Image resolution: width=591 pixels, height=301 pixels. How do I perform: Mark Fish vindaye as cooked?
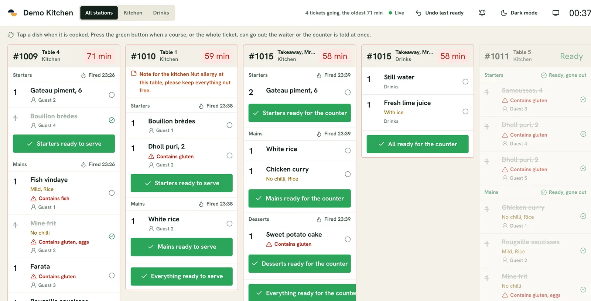[x=112, y=193]
